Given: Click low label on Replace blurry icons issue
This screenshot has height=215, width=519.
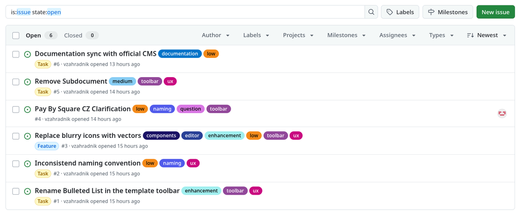Looking at the screenshot, I should [254, 135].
